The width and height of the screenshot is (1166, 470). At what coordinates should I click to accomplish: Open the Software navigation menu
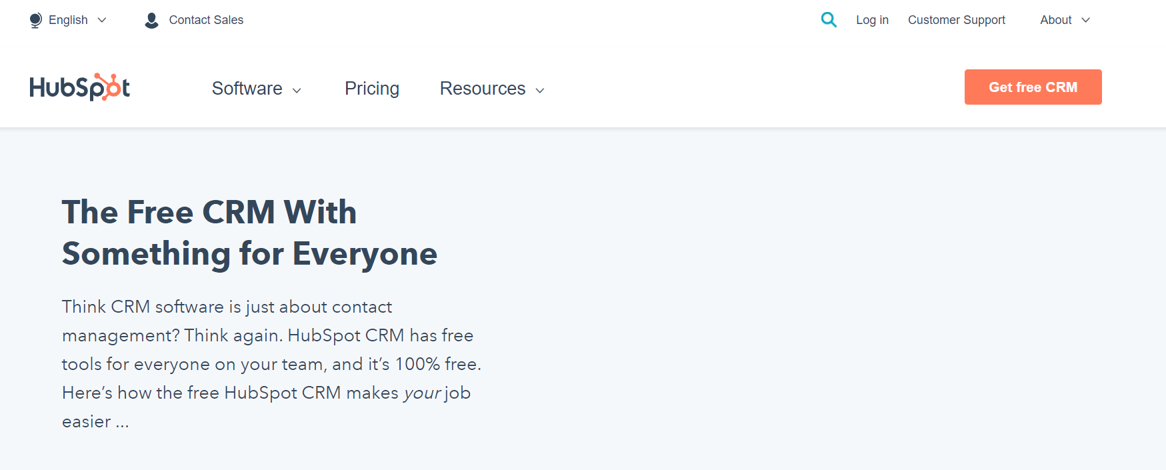(x=247, y=88)
